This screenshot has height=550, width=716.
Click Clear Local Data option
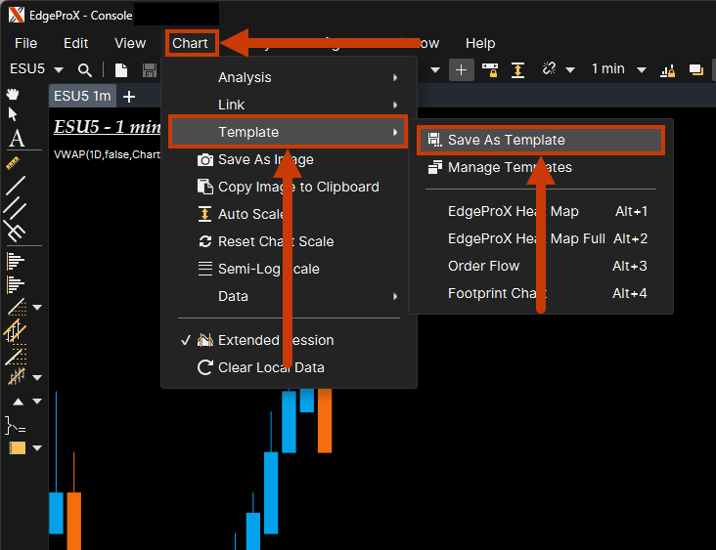click(271, 367)
